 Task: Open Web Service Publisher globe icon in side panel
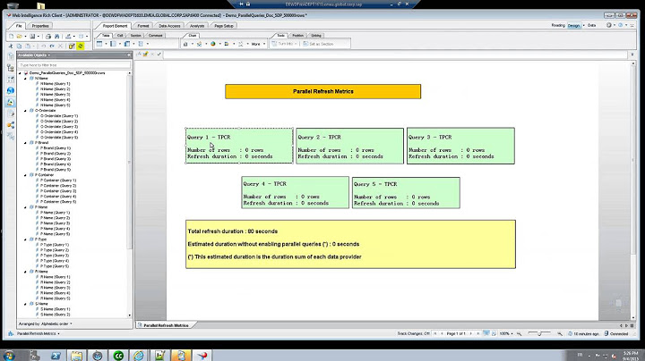(11, 90)
